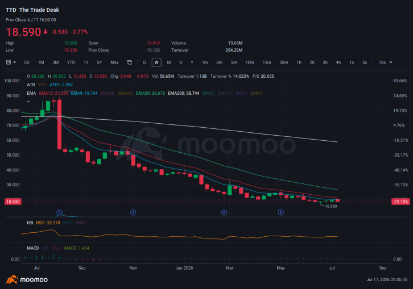Select the 5D time range
This screenshot has height=289, width=413.
coord(27,62)
